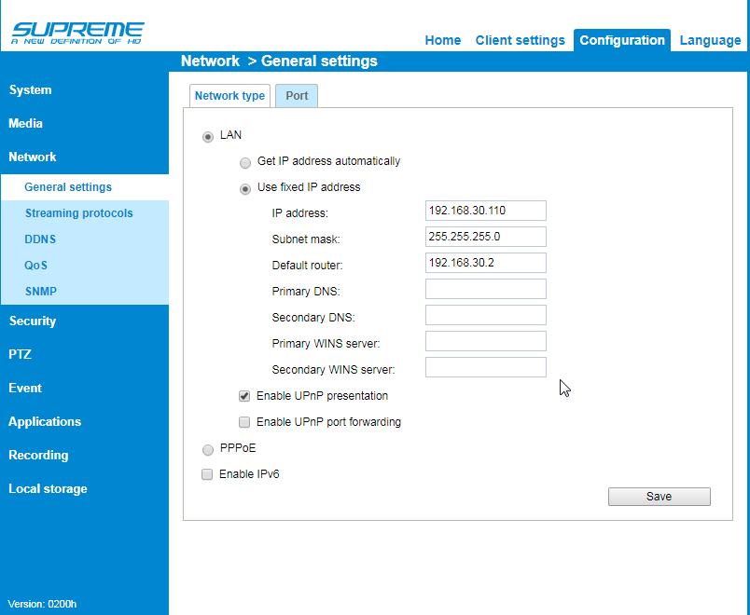Expand the Recording menu section
The height and width of the screenshot is (615, 750).
pos(38,455)
